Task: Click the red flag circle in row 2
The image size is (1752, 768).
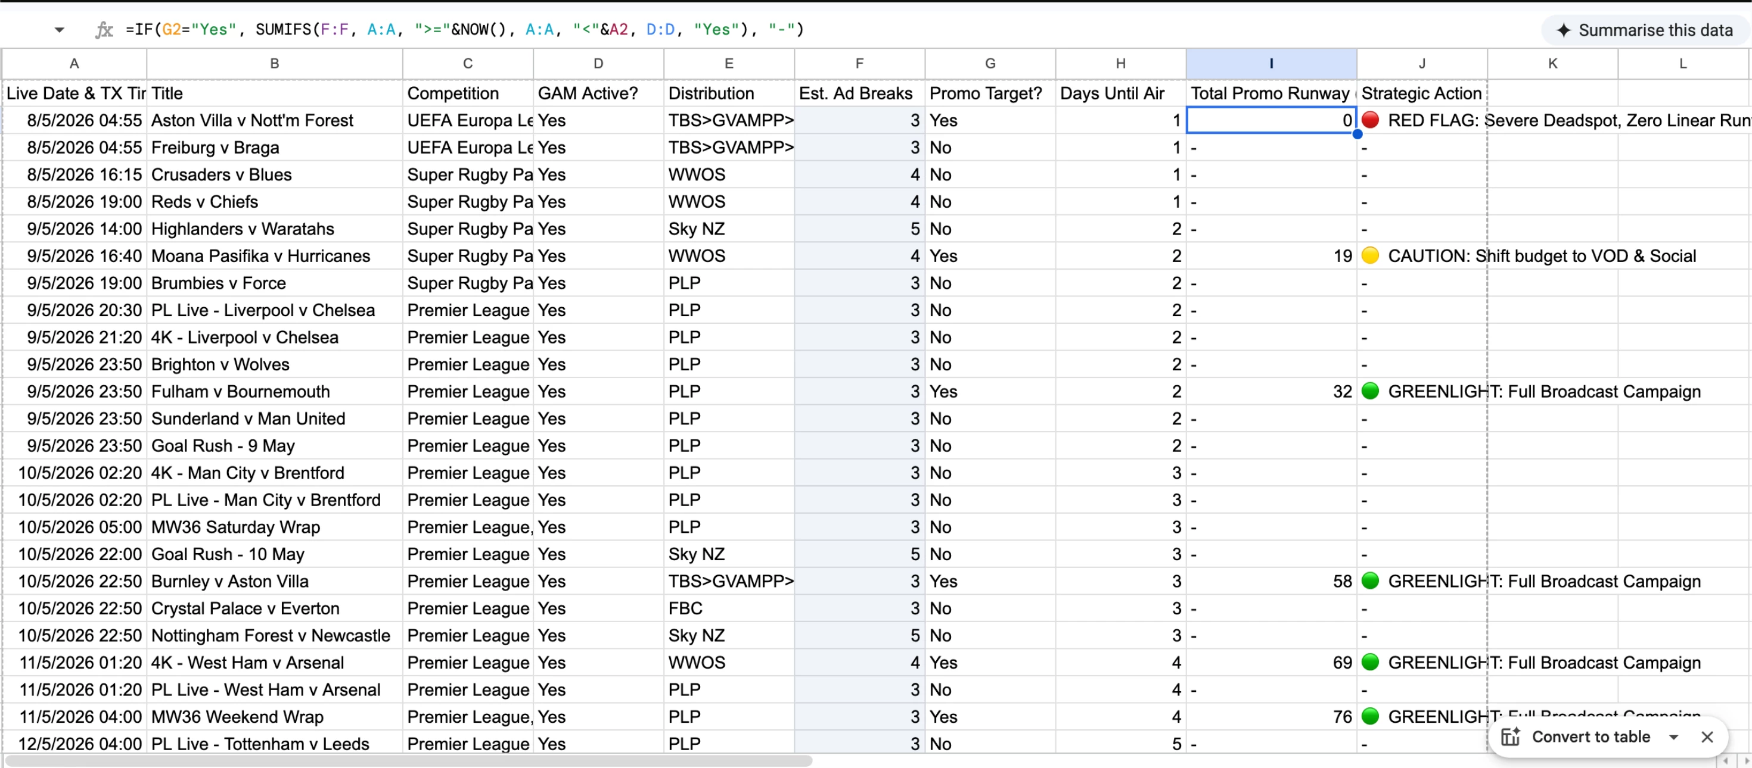Action: [1371, 120]
